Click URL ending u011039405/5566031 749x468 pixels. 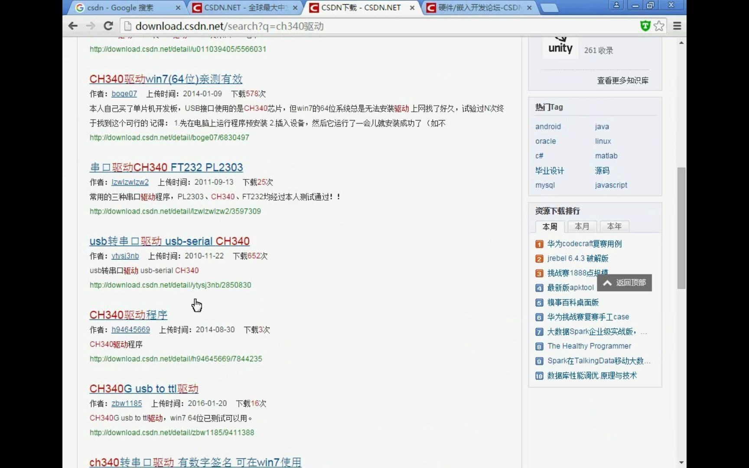(178, 49)
